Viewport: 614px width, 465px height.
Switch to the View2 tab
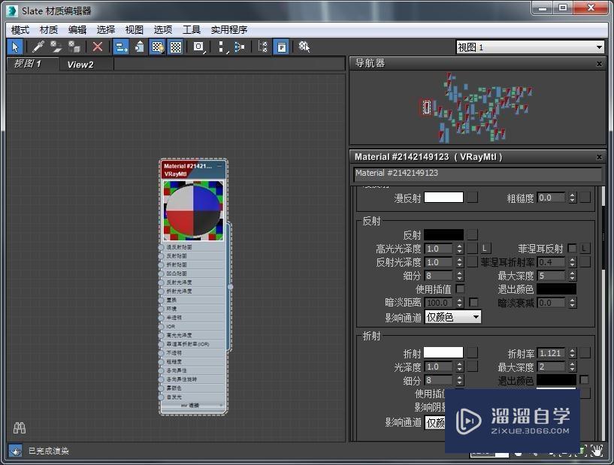pyautogui.click(x=80, y=65)
